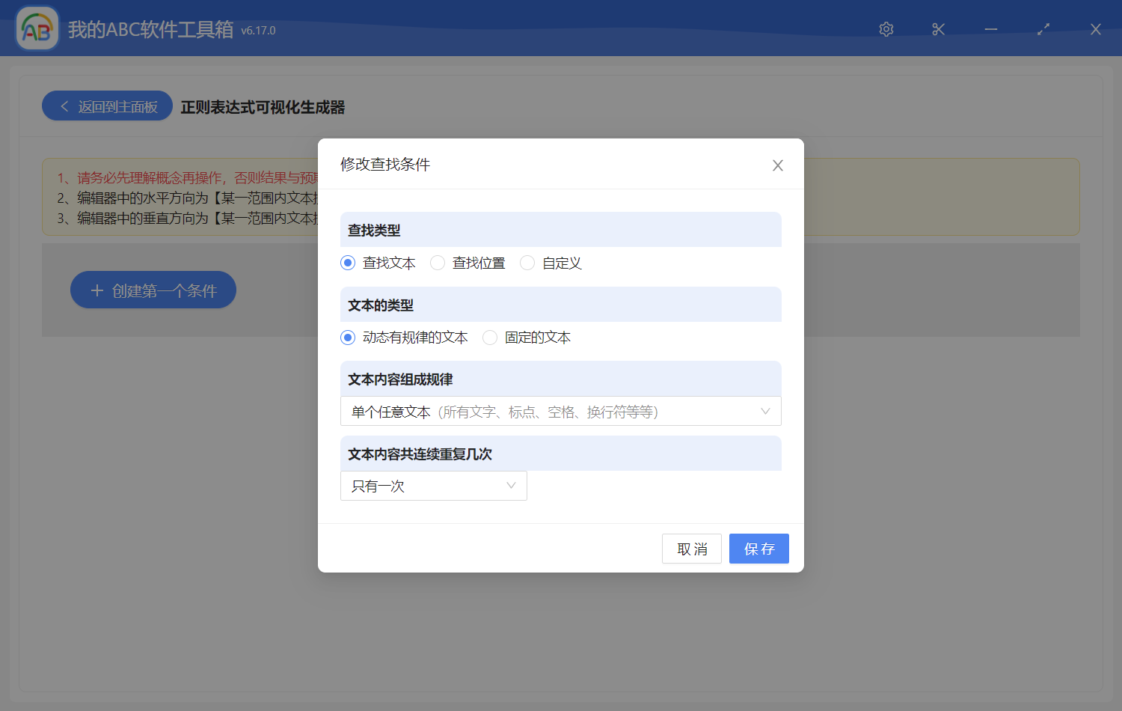Minimize the application window

pos(991,29)
